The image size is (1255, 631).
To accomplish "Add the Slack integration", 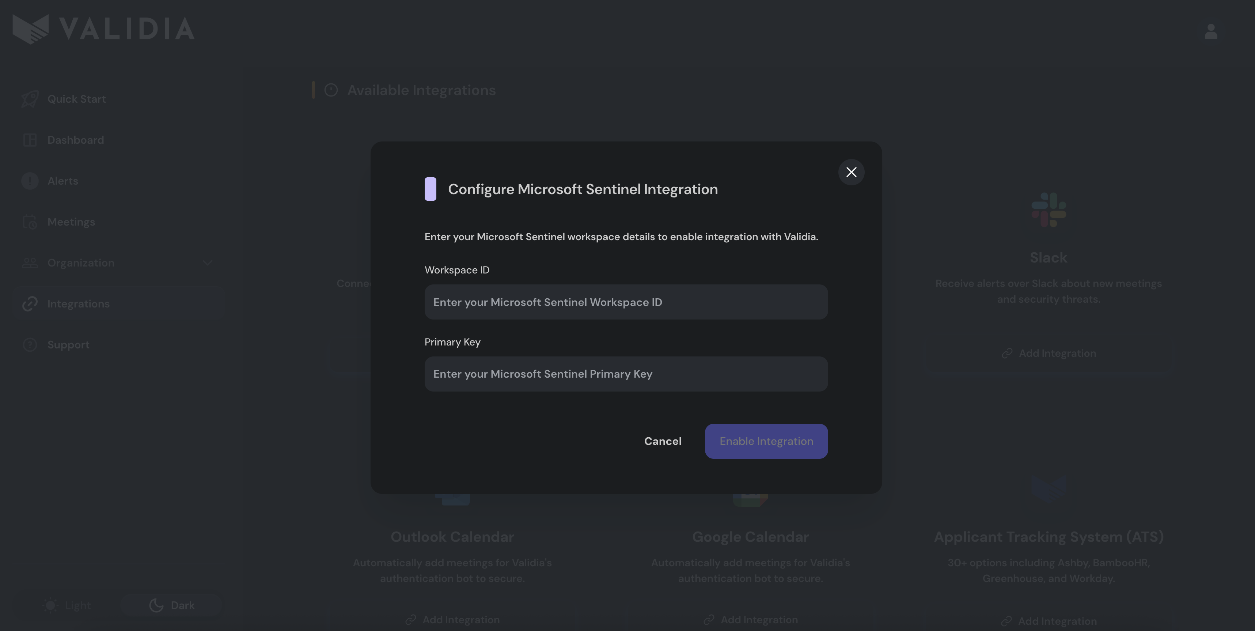I will pyautogui.click(x=1049, y=353).
